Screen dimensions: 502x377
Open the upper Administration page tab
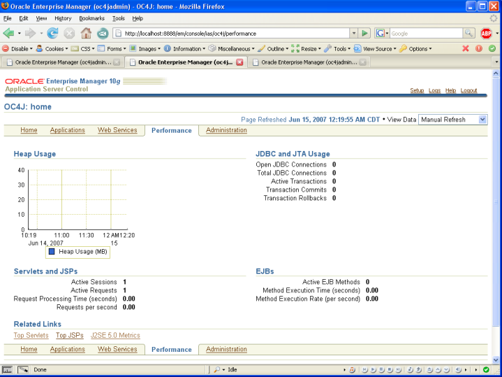[x=226, y=130]
